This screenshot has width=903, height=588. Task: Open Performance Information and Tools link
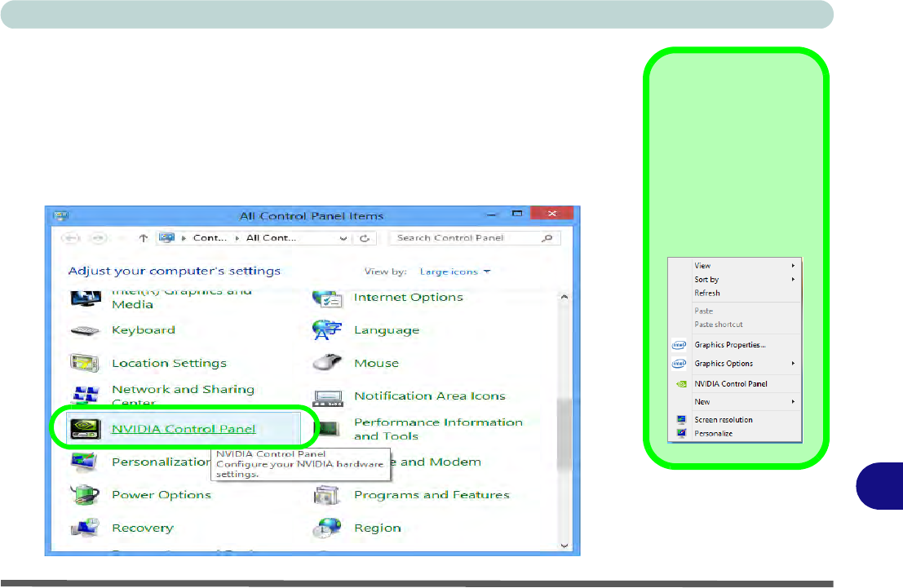(438, 429)
